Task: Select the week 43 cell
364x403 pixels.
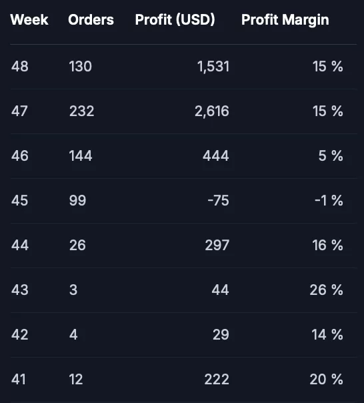Action: 20,290
